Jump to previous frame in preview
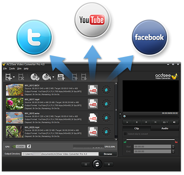184x175 pixels. [x=146, y=122]
